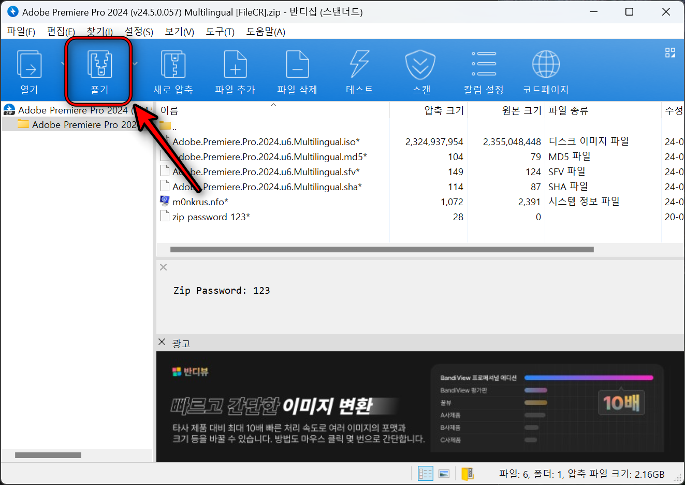Select Adobe.Premiere.Pro.2024.u6.Multilingual.md5 file
This screenshot has width=685, height=485.
[x=269, y=156]
